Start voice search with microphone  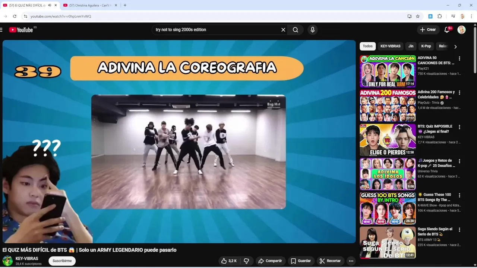(313, 30)
